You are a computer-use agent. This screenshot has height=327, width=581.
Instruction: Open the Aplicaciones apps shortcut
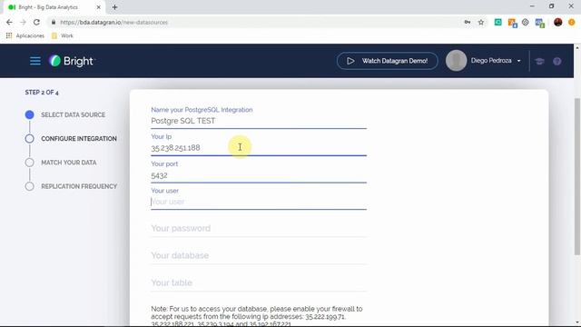[x=25, y=35]
